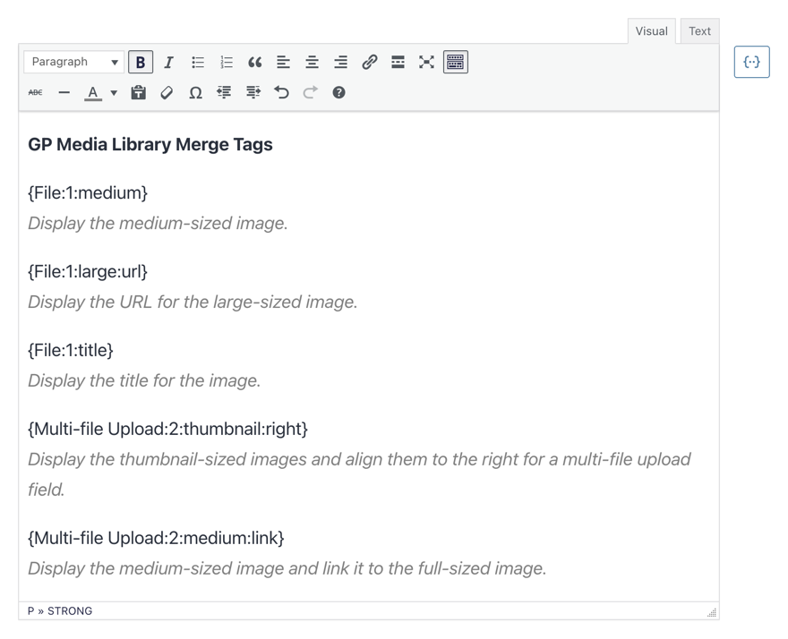
Task: Clear formatting with the eraser icon
Action: tap(167, 92)
